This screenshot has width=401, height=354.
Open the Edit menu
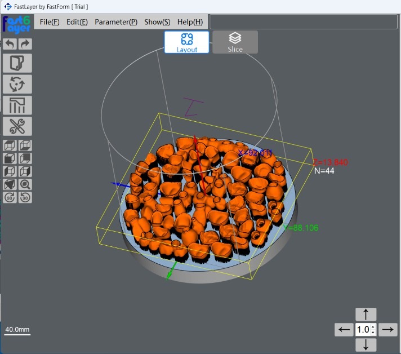[77, 22]
